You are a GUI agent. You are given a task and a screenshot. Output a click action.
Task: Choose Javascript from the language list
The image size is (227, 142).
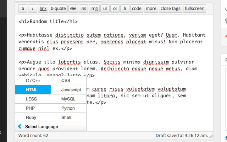(x=71, y=90)
